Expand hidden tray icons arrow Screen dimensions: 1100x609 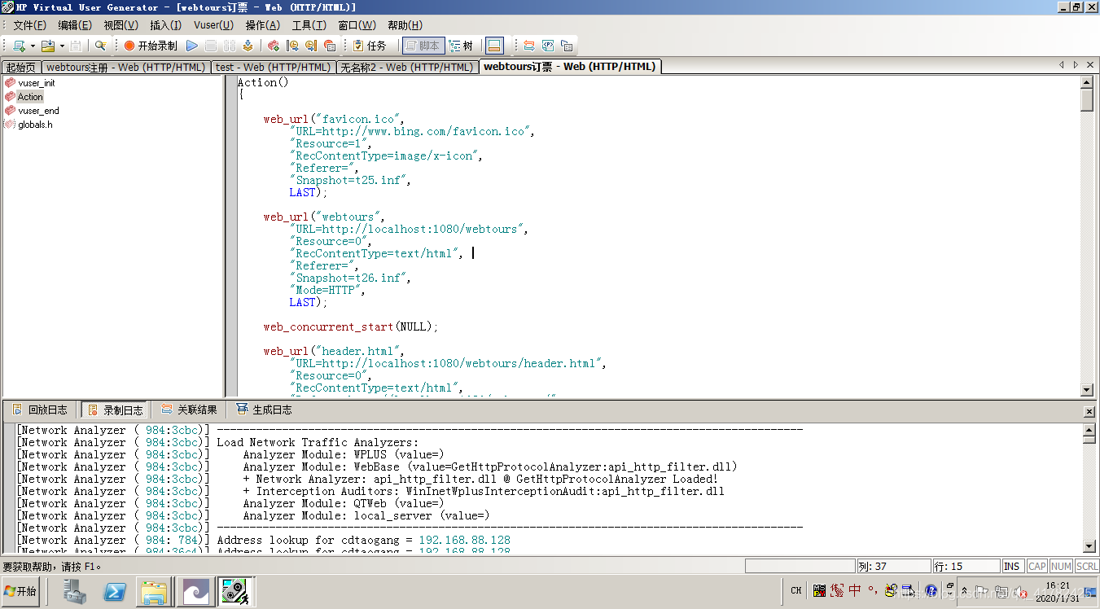[965, 591]
